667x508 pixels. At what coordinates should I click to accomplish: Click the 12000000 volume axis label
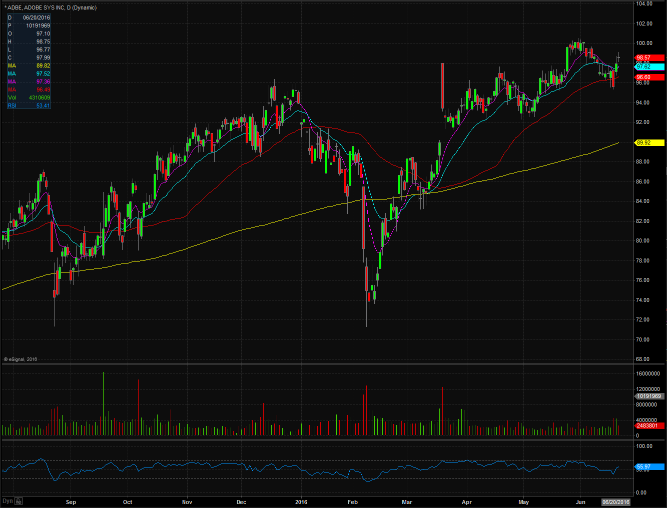click(647, 389)
